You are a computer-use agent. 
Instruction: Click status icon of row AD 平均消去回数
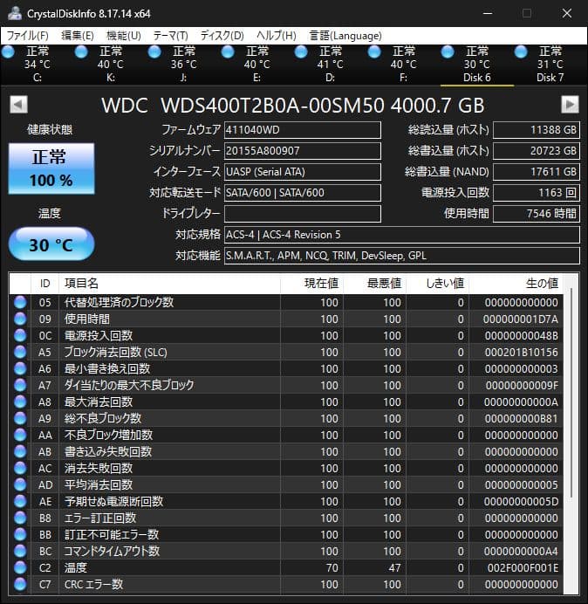[20, 484]
